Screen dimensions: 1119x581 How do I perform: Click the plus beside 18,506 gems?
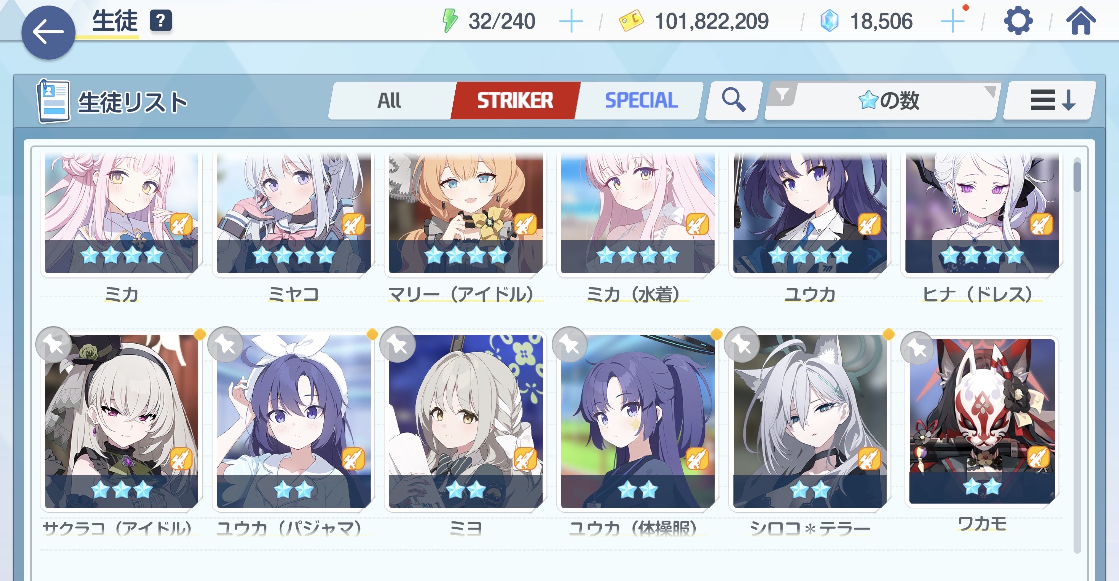pyautogui.click(x=953, y=22)
